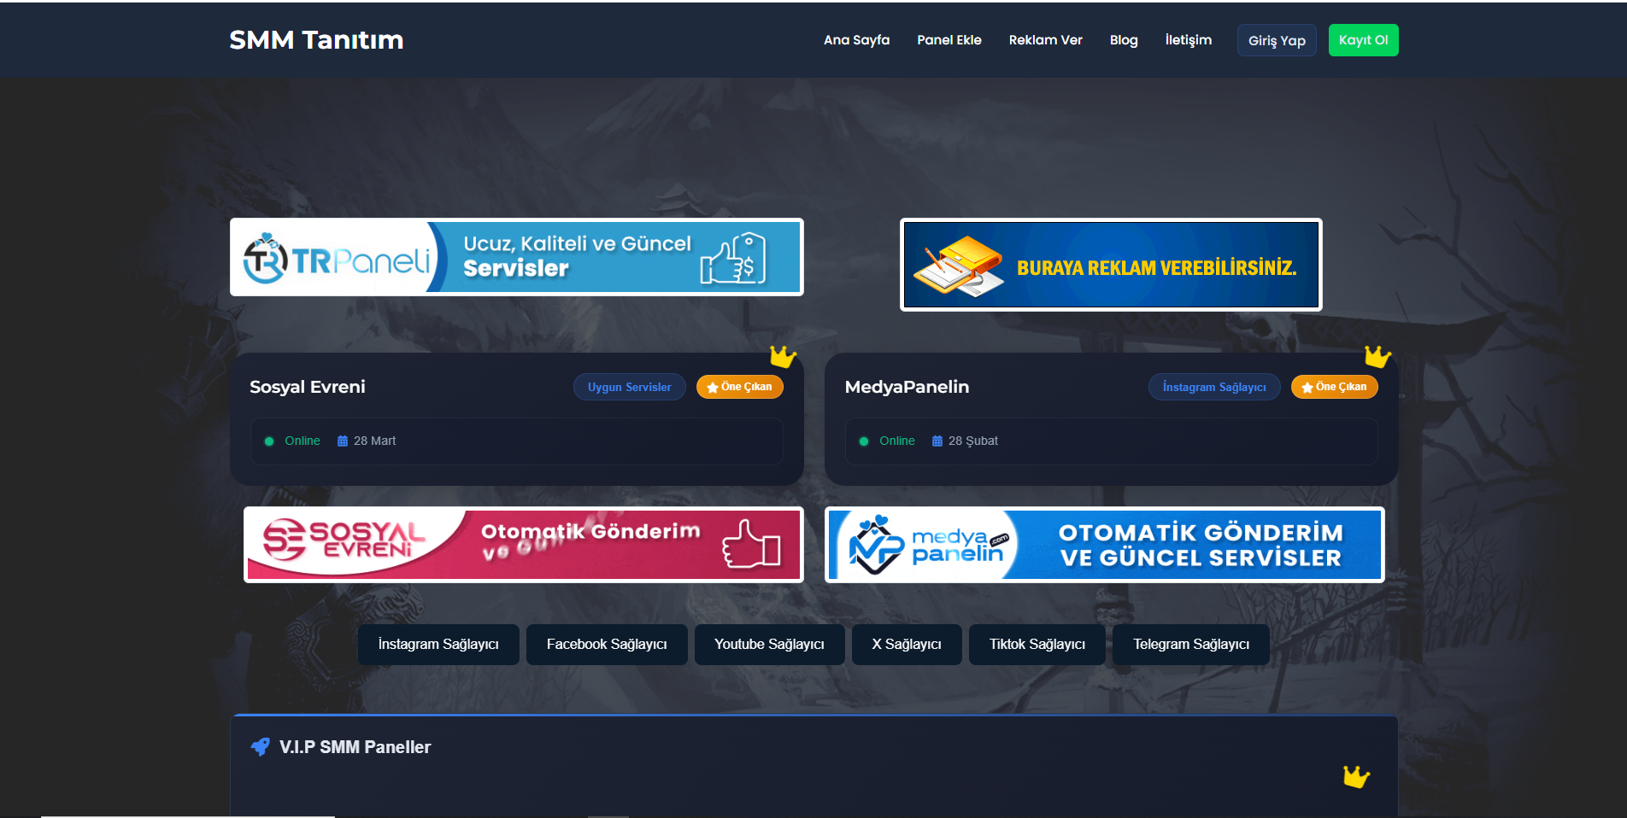Viewport: 1627px width, 818px height.
Task: Click the star icon in Sosyal Evreni Öne Çıkan badge
Action: point(713,388)
